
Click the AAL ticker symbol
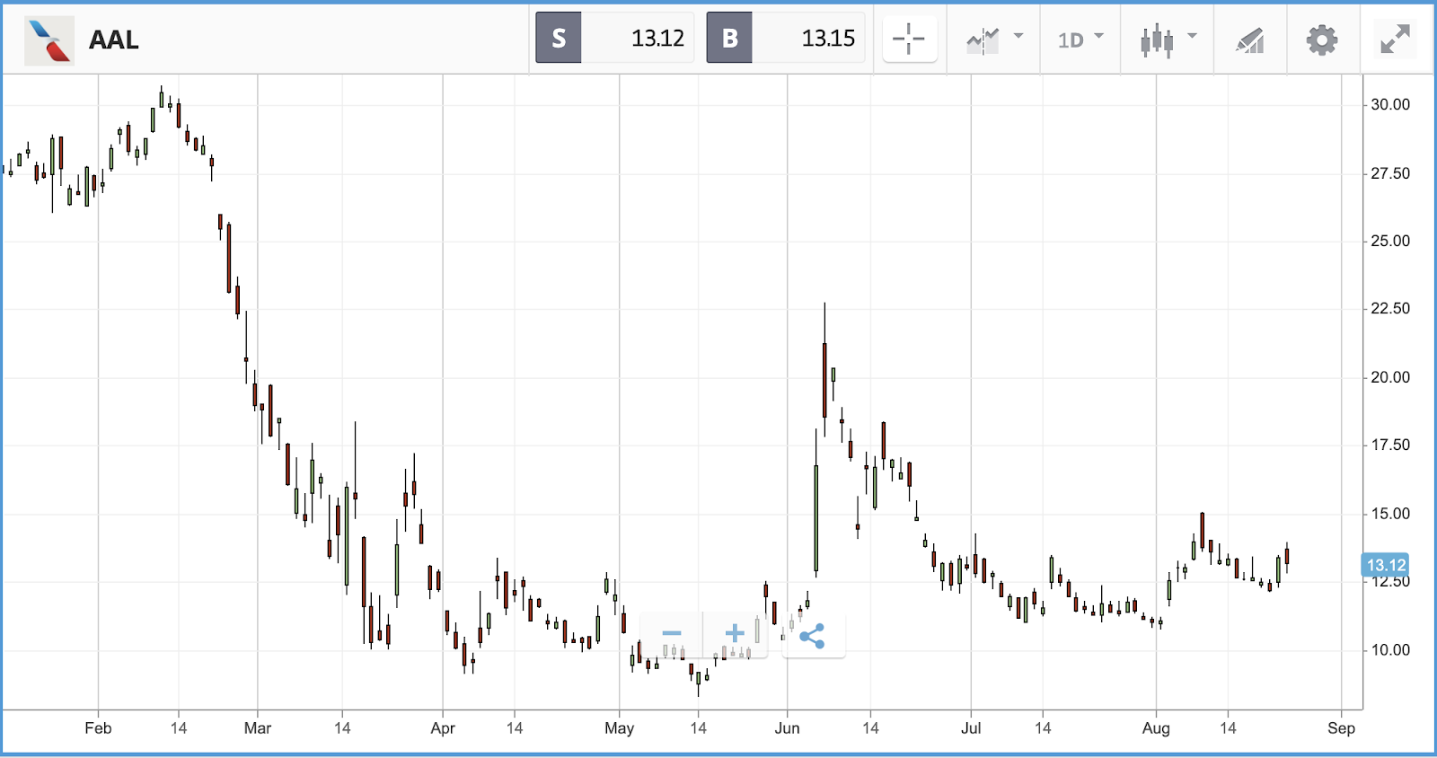114,40
